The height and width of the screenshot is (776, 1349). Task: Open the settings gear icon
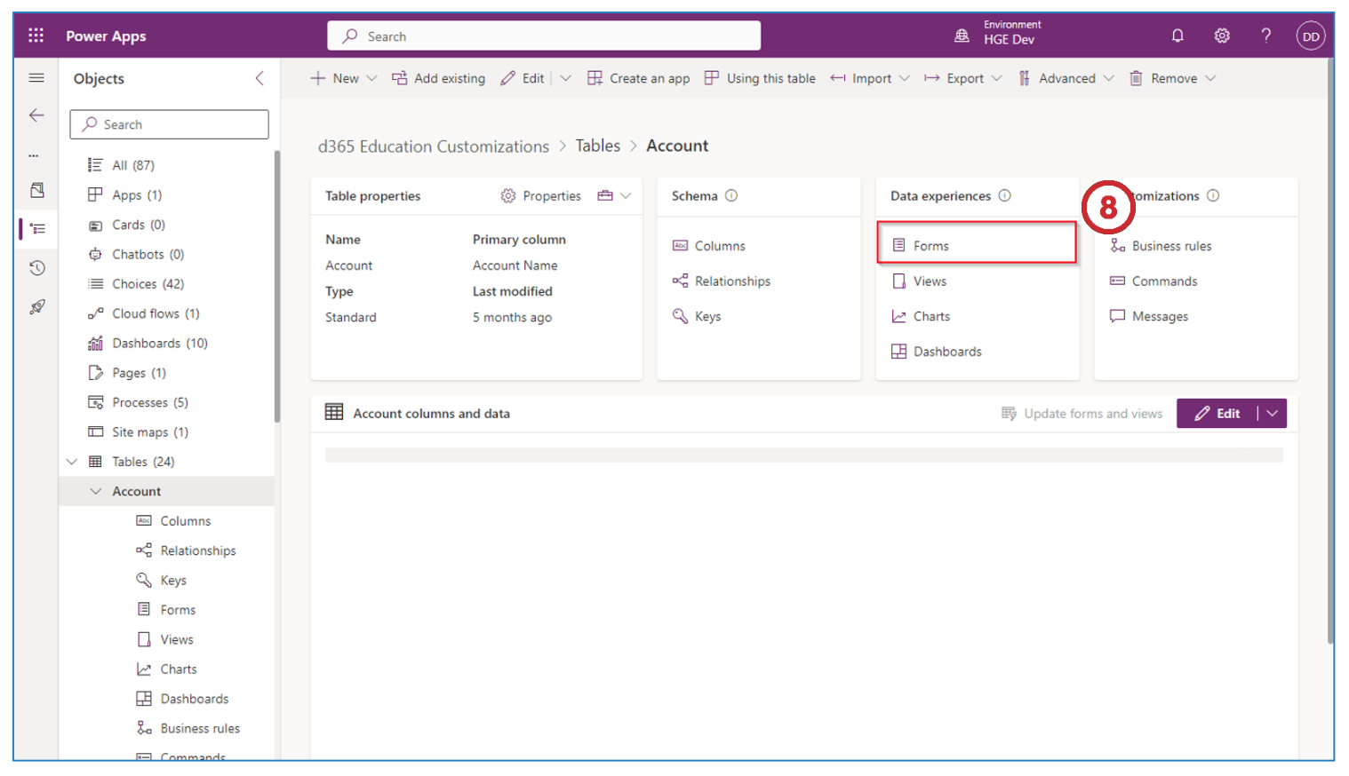tap(1222, 36)
